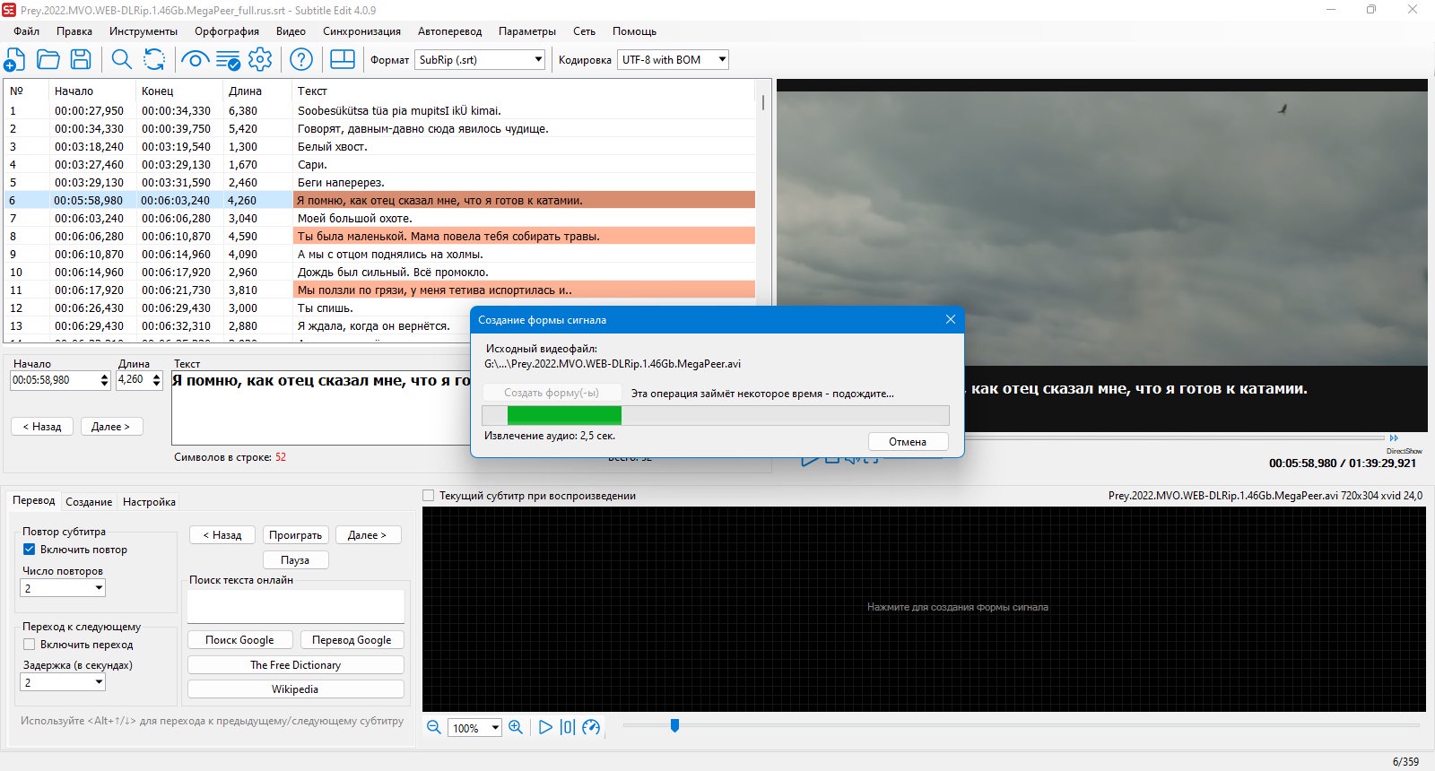Screen dimensions: 1435x771
Task: Toggle Включить повтор checkbox
Action: (x=30, y=550)
